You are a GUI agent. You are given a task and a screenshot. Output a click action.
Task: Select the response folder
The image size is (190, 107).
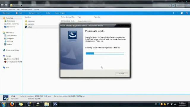pyautogui.click(x=31, y=21)
